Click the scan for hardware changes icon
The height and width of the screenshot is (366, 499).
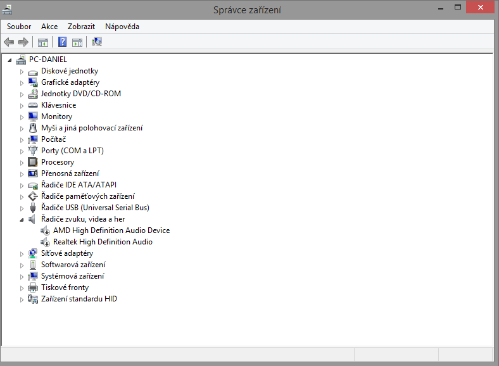[x=97, y=42]
